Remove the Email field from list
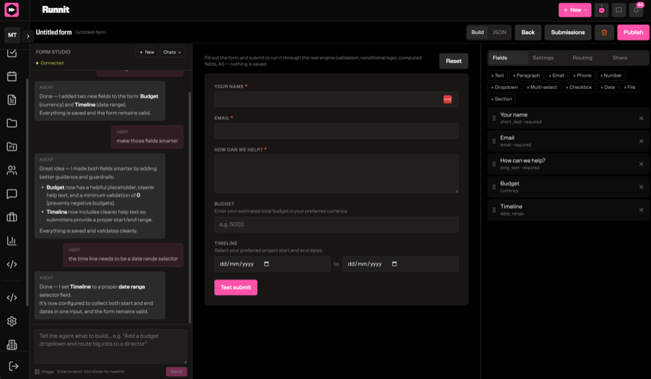 (x=641, y=141)
